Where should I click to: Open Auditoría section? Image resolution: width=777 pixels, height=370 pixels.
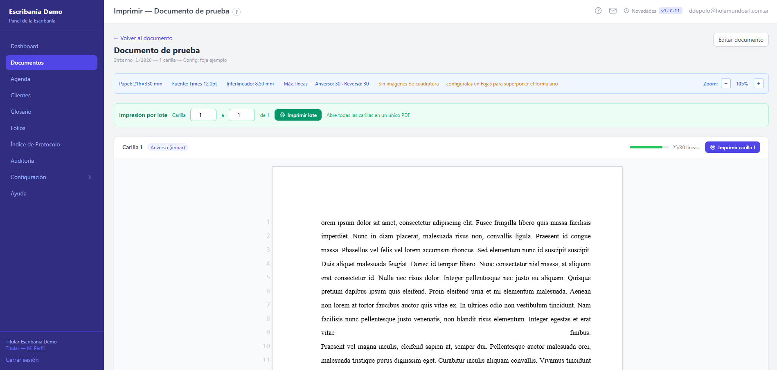[x=52, y=161]
